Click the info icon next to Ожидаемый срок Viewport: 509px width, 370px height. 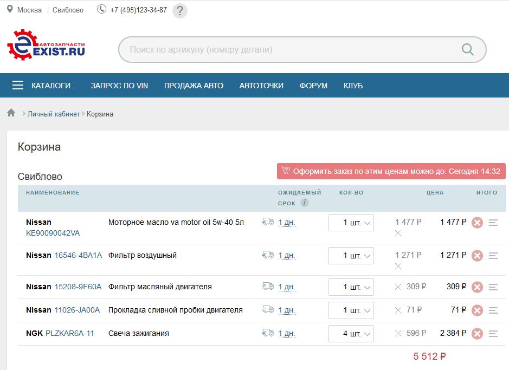click(x=304, y=203)
